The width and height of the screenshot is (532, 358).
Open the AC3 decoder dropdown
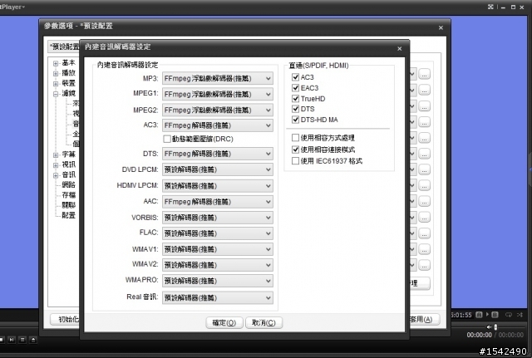pyautogui.click(x=218, y=125)
